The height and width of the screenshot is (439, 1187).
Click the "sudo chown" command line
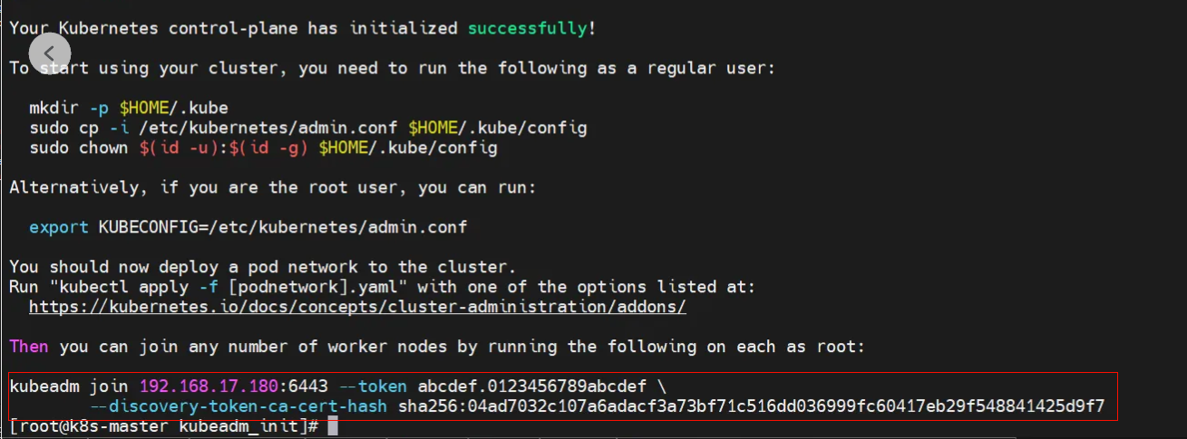tap(263, 148)
